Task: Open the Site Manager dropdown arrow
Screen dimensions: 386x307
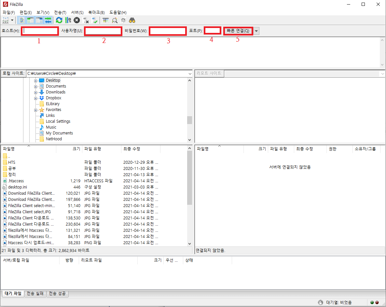Action: (x=12, y=20)
